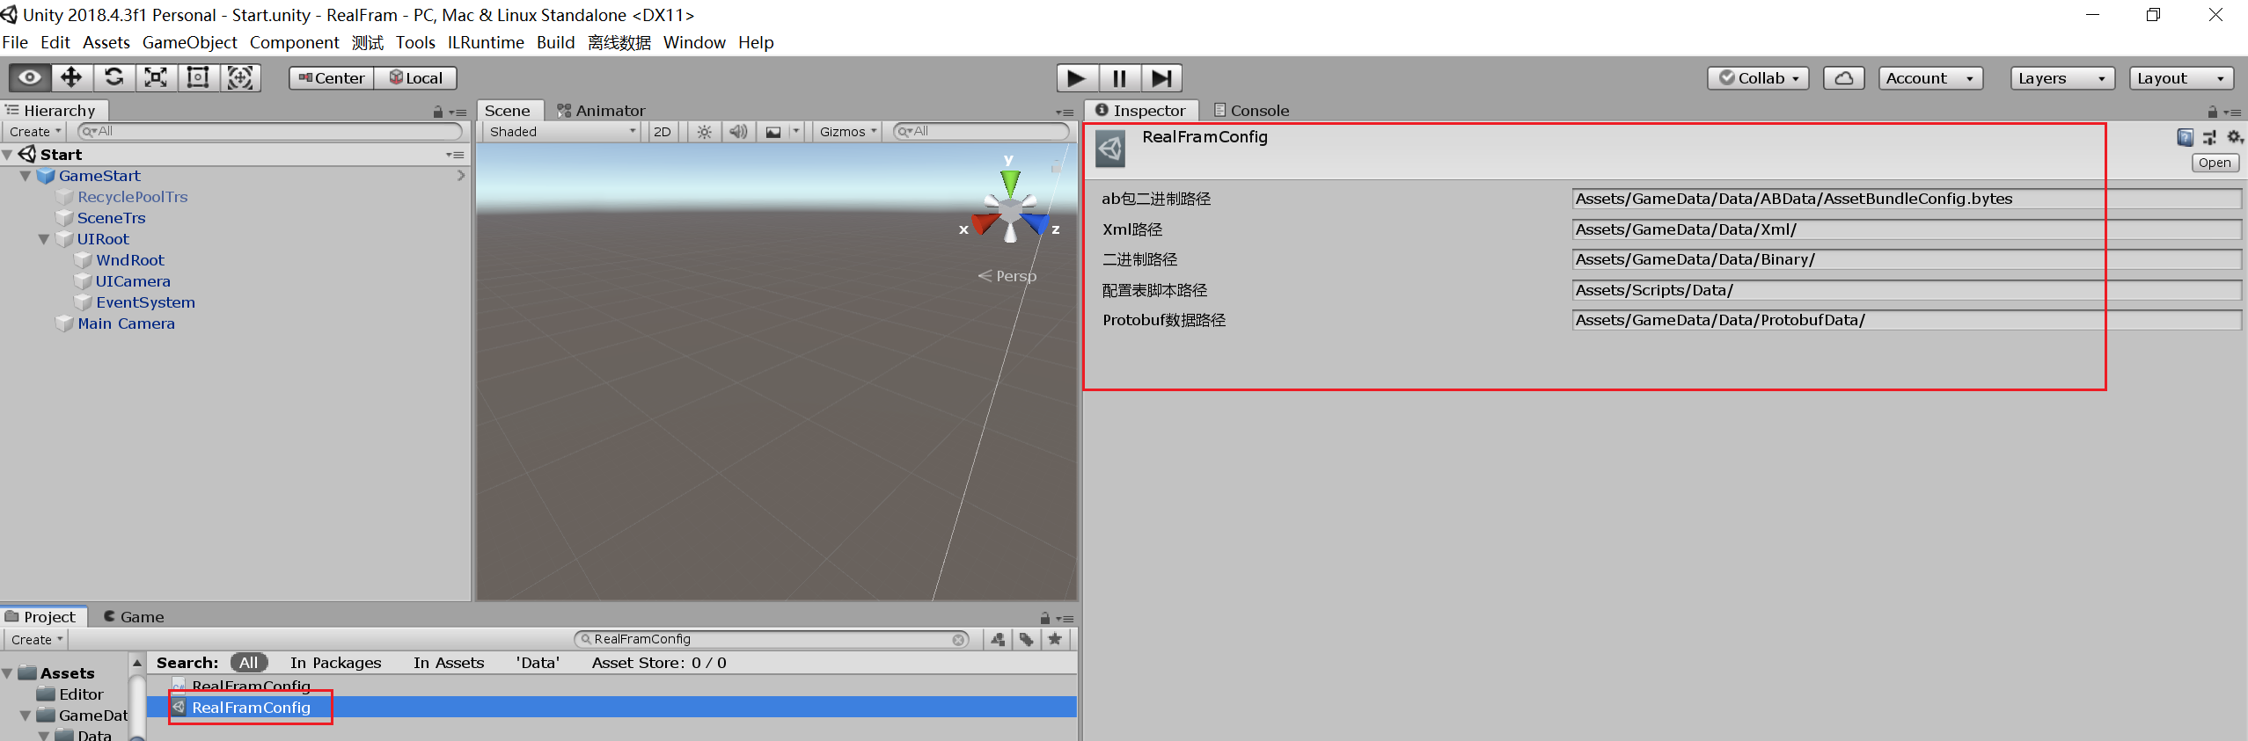Viewport: 2248px width, 741px height.
Task: Select UICamera in Hierarchy
Action: [133, 281]
